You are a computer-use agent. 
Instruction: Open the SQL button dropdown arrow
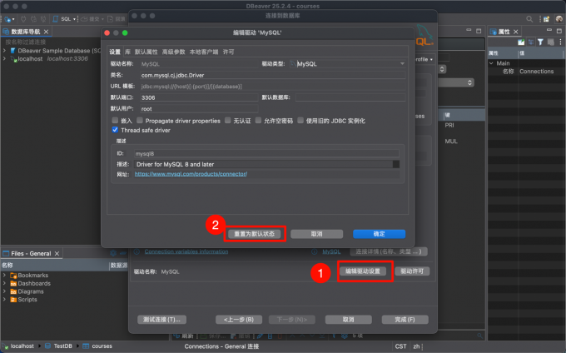pos(74,19)
